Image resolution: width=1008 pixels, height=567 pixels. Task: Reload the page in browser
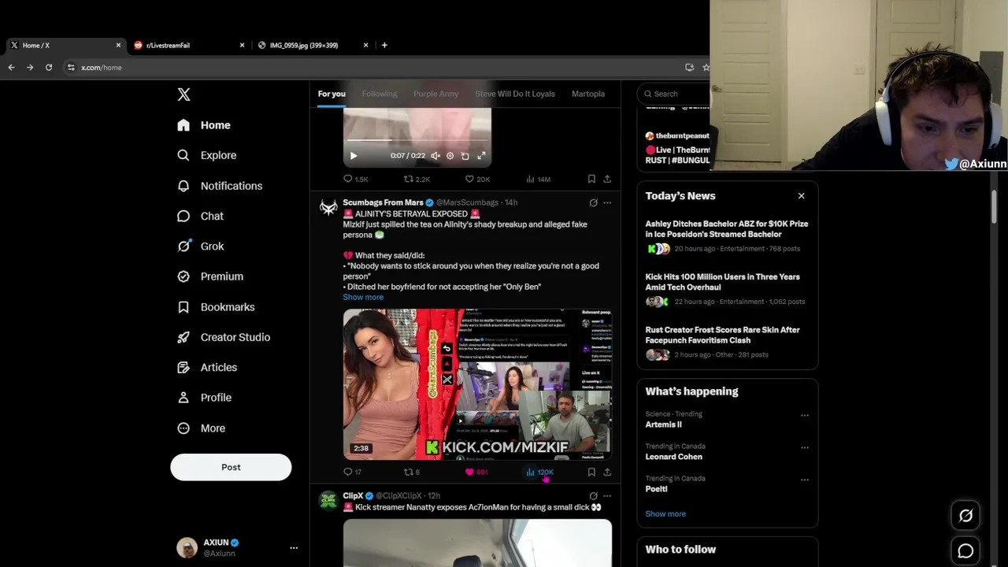49,68
